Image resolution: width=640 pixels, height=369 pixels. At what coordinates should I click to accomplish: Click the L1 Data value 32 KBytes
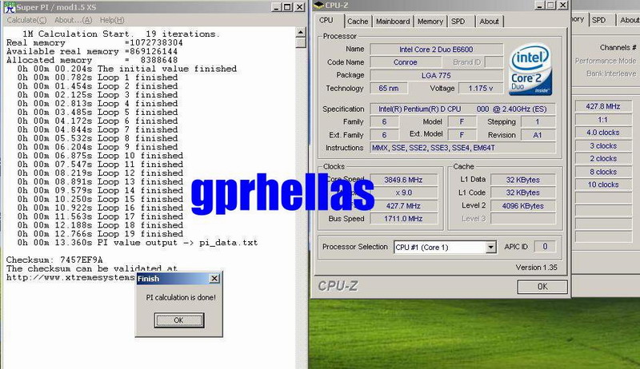point(523,180)
